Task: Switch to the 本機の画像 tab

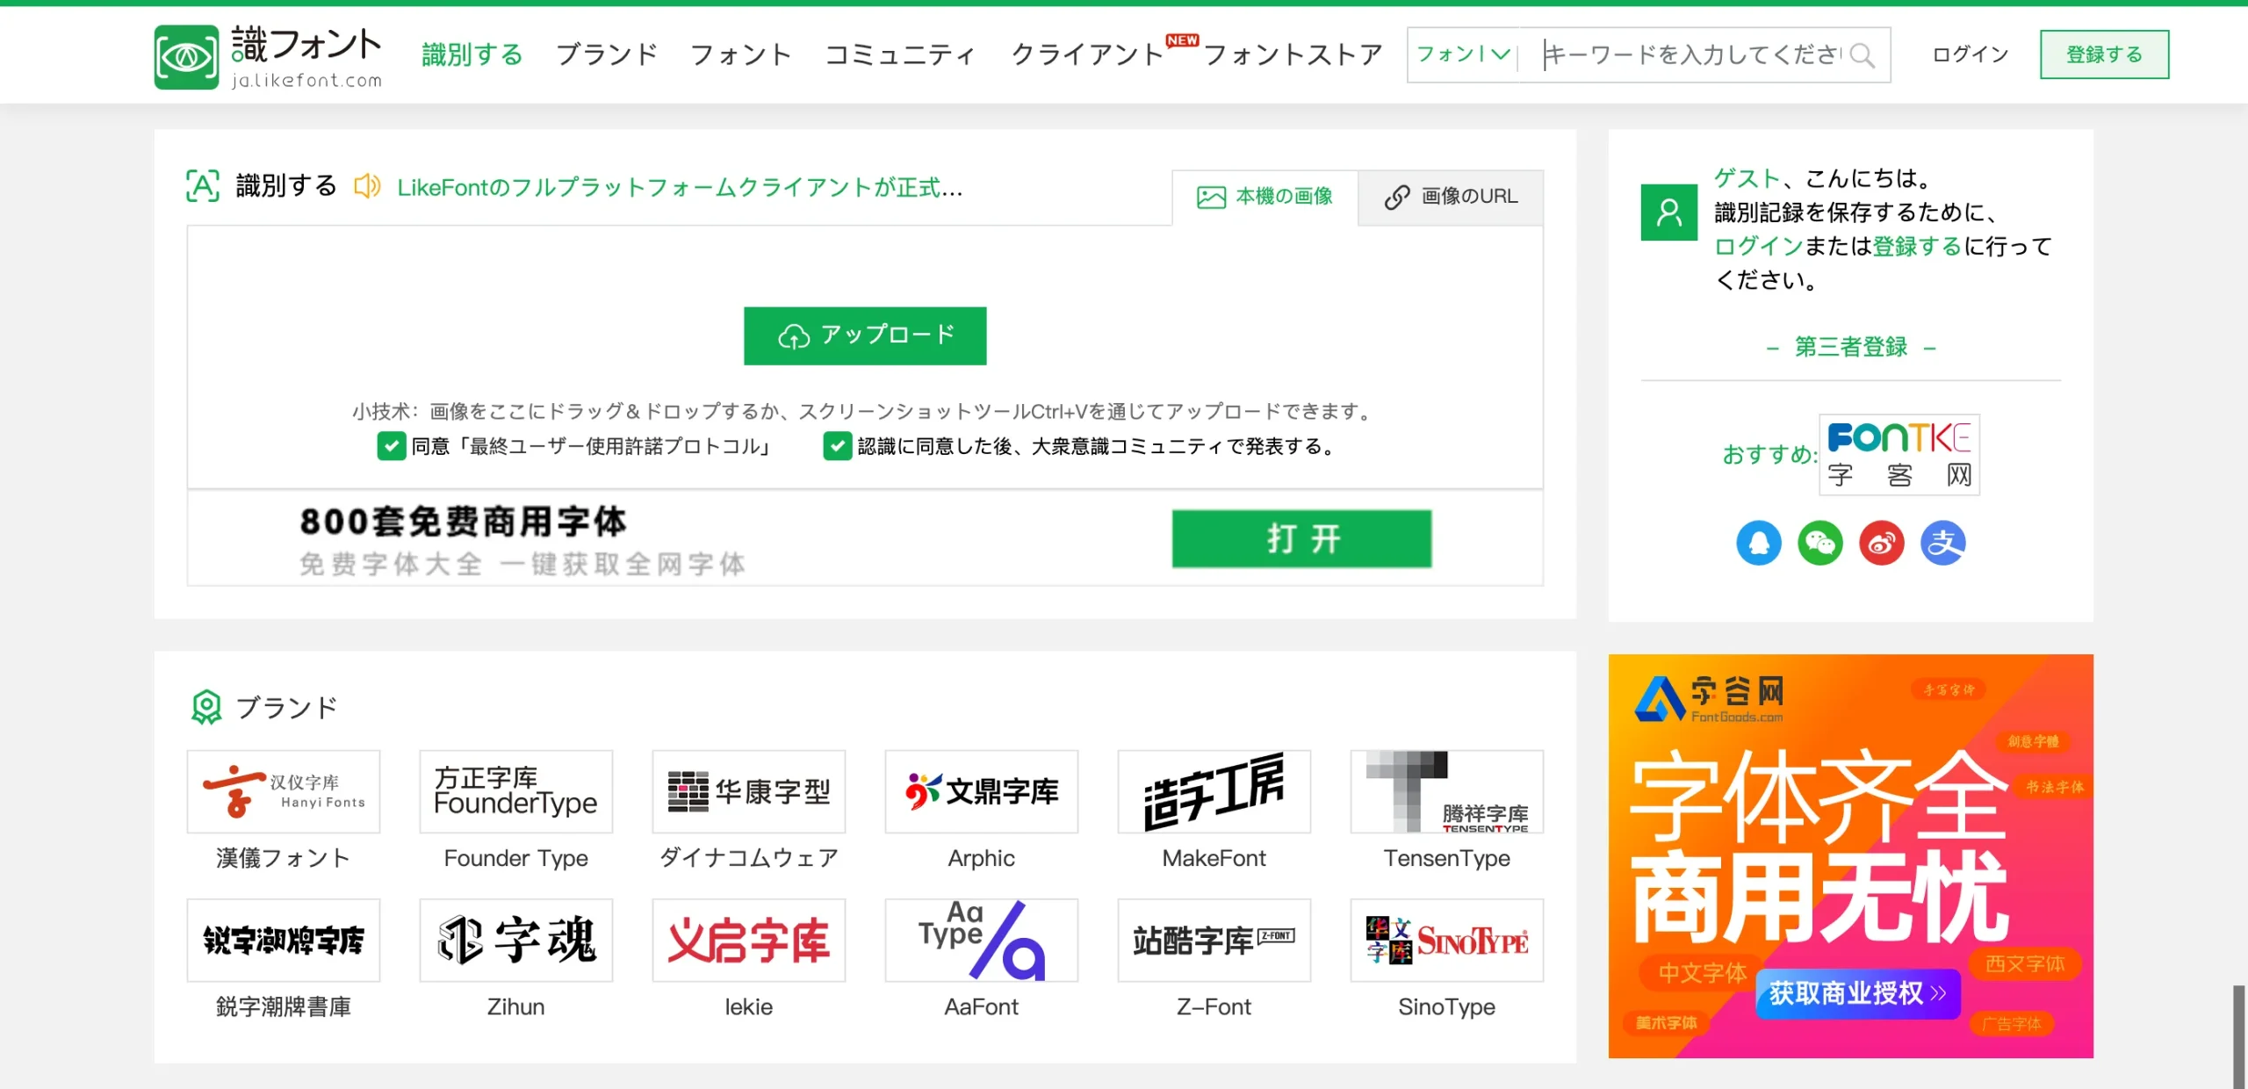Action: click(1265, 197)
